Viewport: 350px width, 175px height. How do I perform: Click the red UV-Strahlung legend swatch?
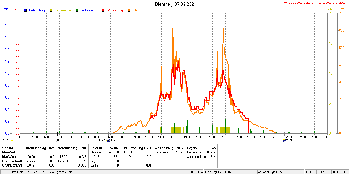[x=103, y=10]
